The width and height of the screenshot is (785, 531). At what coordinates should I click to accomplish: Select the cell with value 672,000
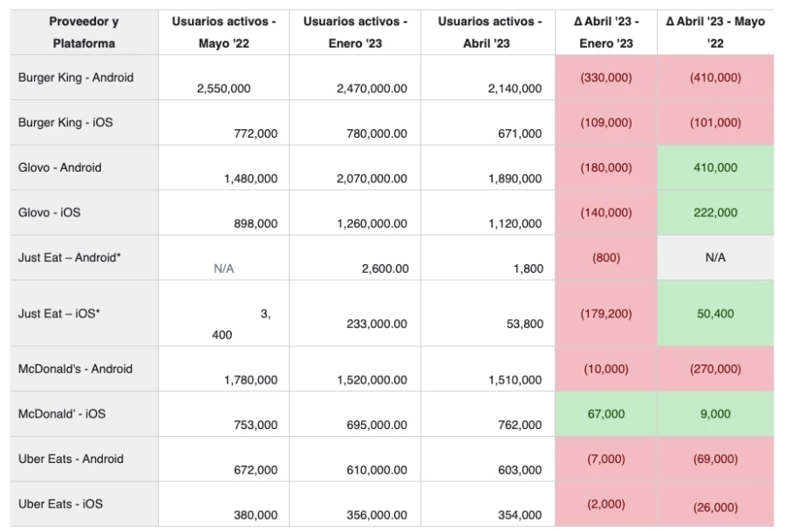click(224, 459)
